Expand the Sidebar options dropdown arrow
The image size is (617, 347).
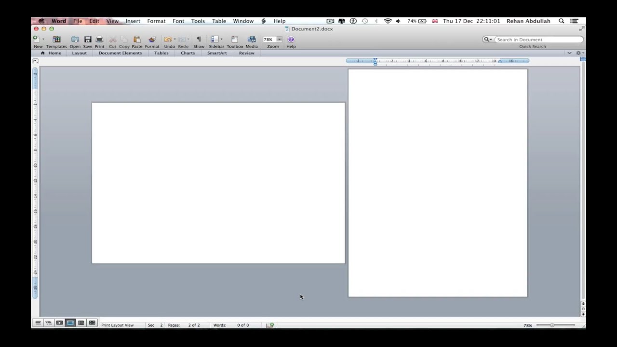pos(221,39)
